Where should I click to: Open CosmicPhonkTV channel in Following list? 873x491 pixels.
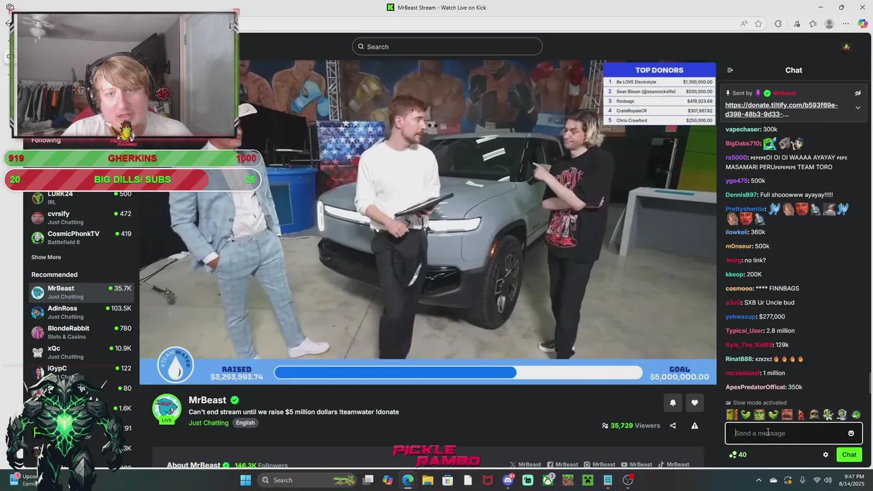[x=81, y=237]
